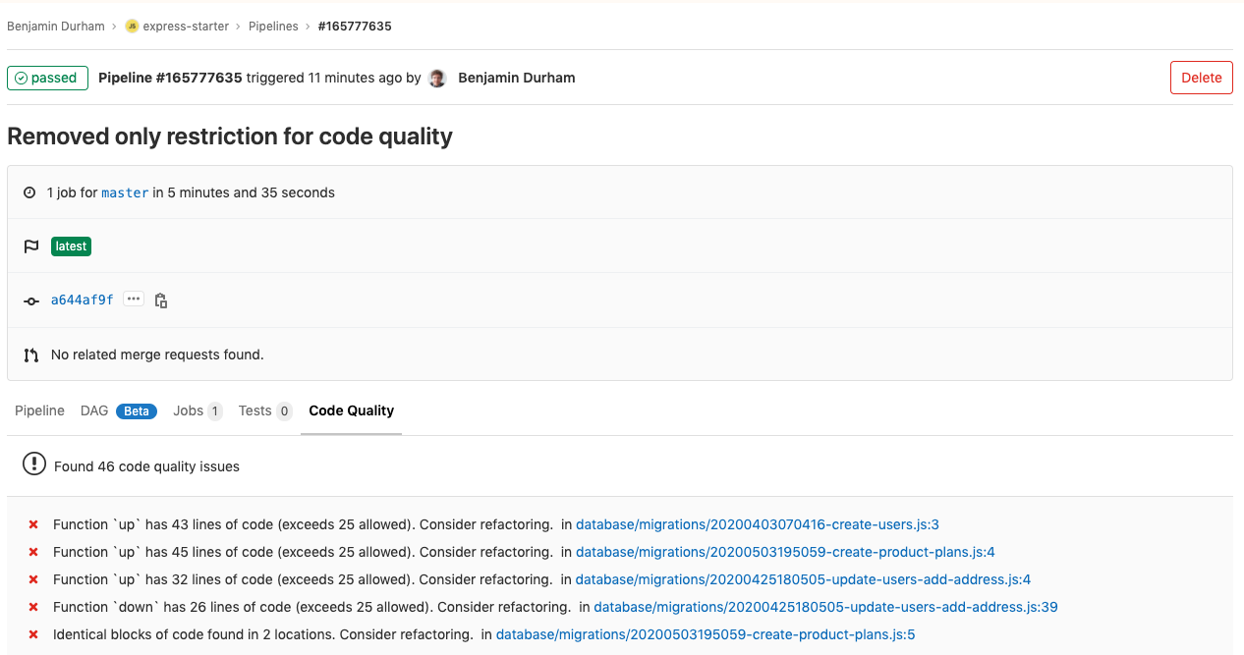The height and width of the screenshot is (655, 1244).
Task: Click the latest badge
Action: tap(71, 246)
